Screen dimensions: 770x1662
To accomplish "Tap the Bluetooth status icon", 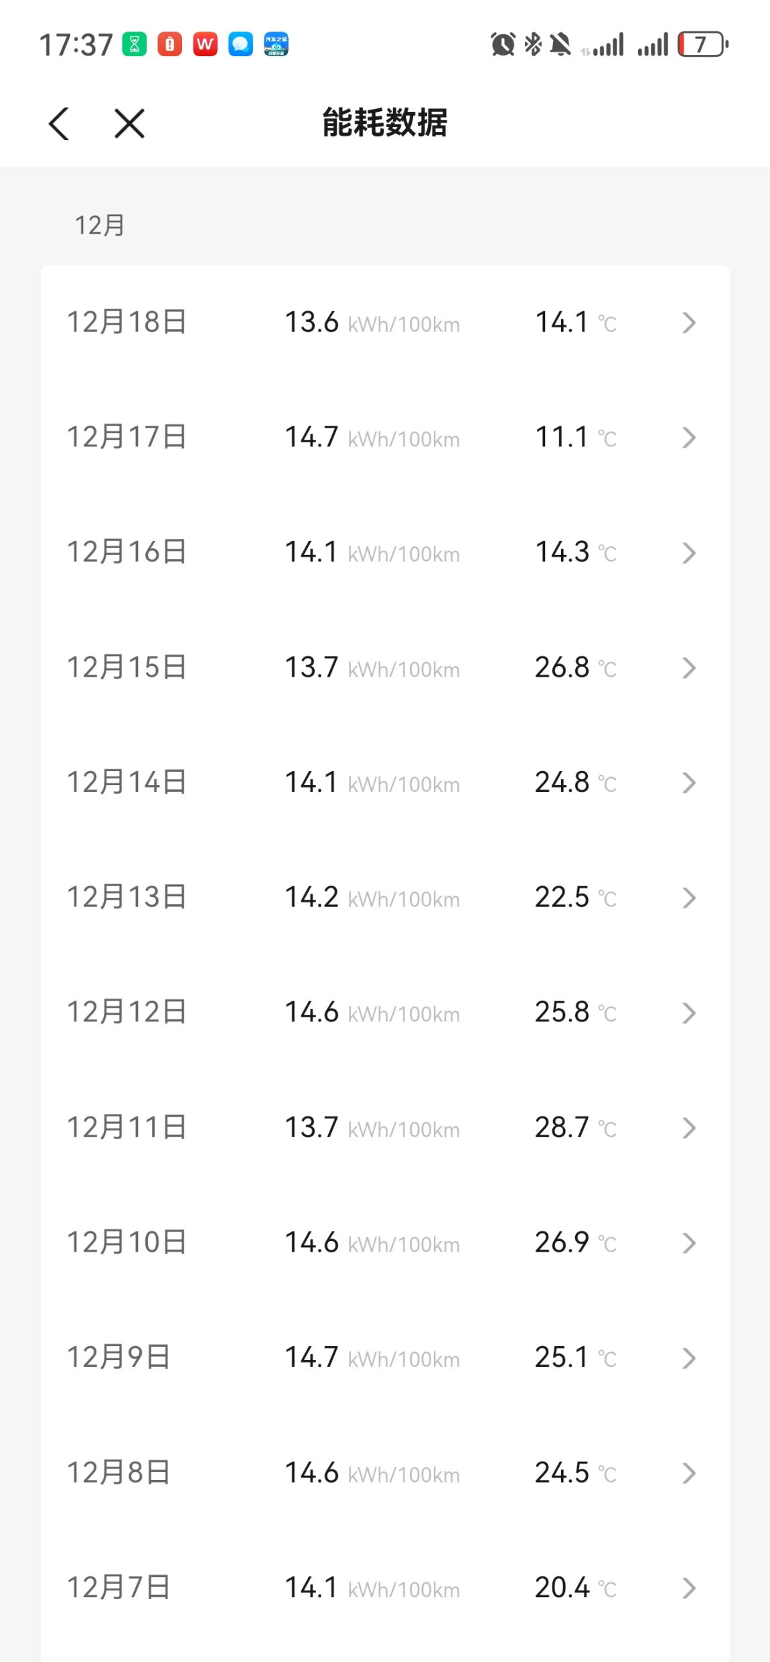I will point(533,45).
